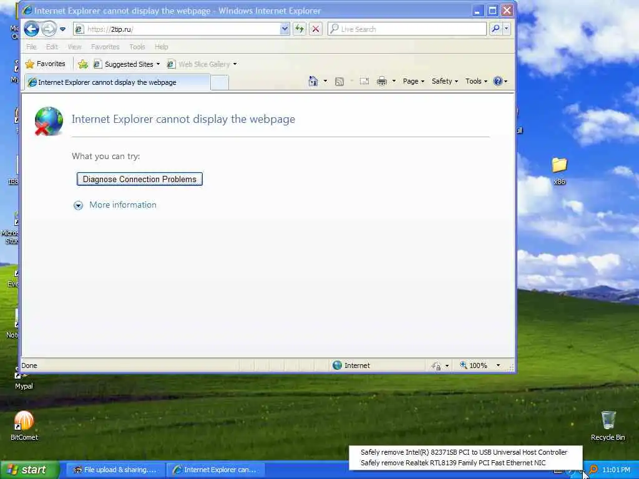Click the address bar showing 2tip.ru
The height and width of the screenshot is (479, 639).
177,29
